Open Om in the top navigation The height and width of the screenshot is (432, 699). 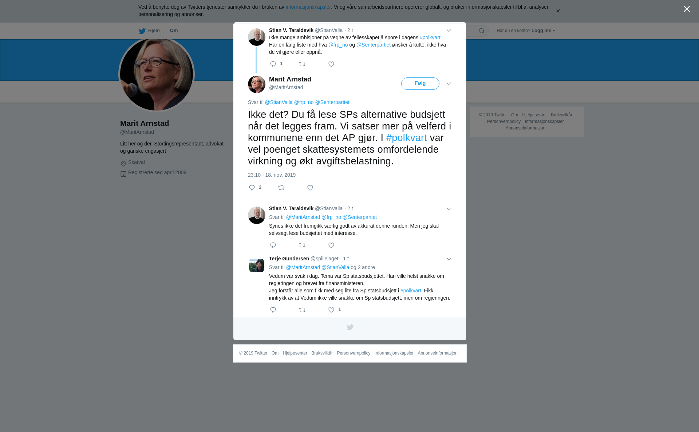pyautogui.click(x=174, y=31)
